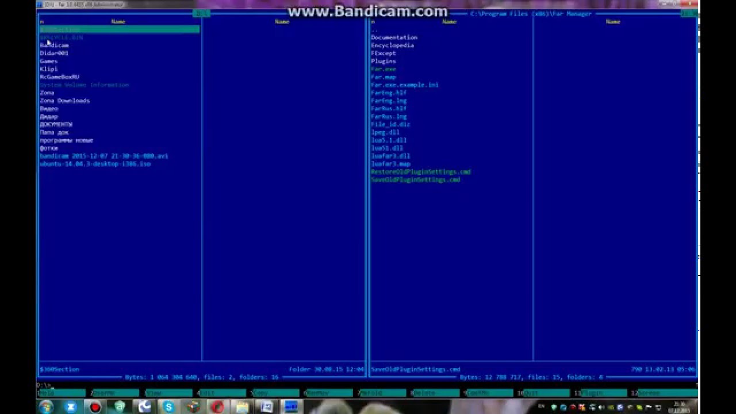Select the RestoreOldPluginSettings.cmd file
The height and width of the screenshot is (414, 736).
tap(421, 172)
